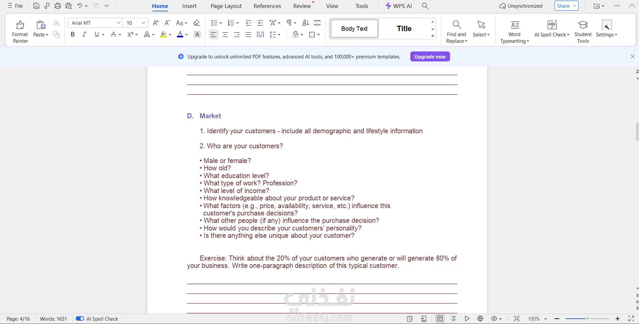Expand the styles gallery more arrow

(433, 36)
